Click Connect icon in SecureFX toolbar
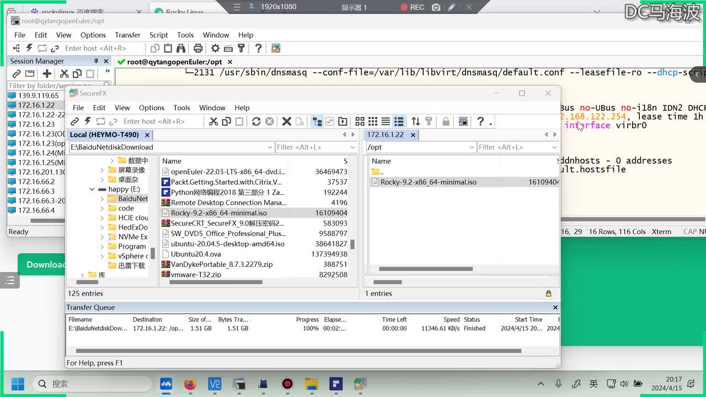The image size is (706, 397). point(75,121)
